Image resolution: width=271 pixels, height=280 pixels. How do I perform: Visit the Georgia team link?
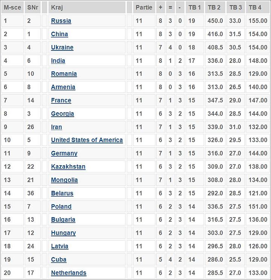62,114
